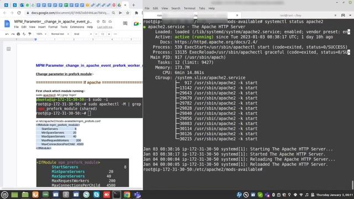Click the search lens icon in address bar
Viewport: 354px width, 199px height.
pos(113,13)
